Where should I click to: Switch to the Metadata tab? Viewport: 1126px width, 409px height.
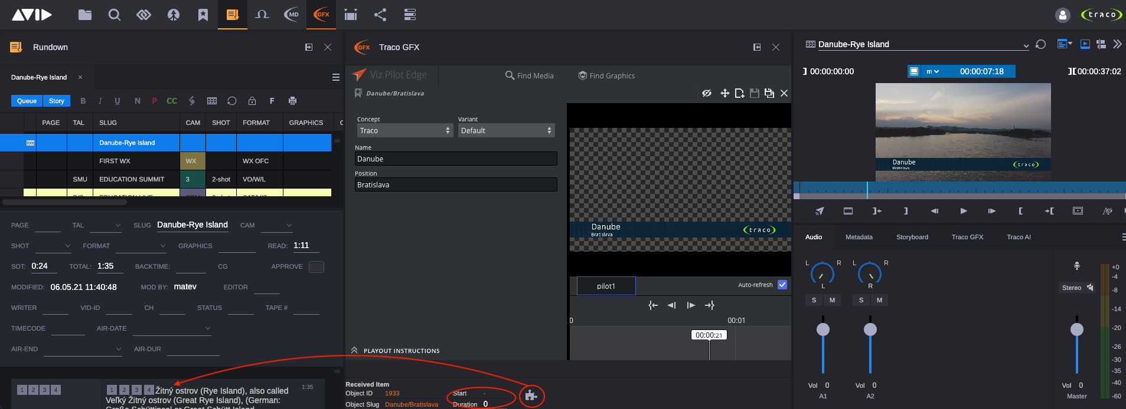[859, 237]
